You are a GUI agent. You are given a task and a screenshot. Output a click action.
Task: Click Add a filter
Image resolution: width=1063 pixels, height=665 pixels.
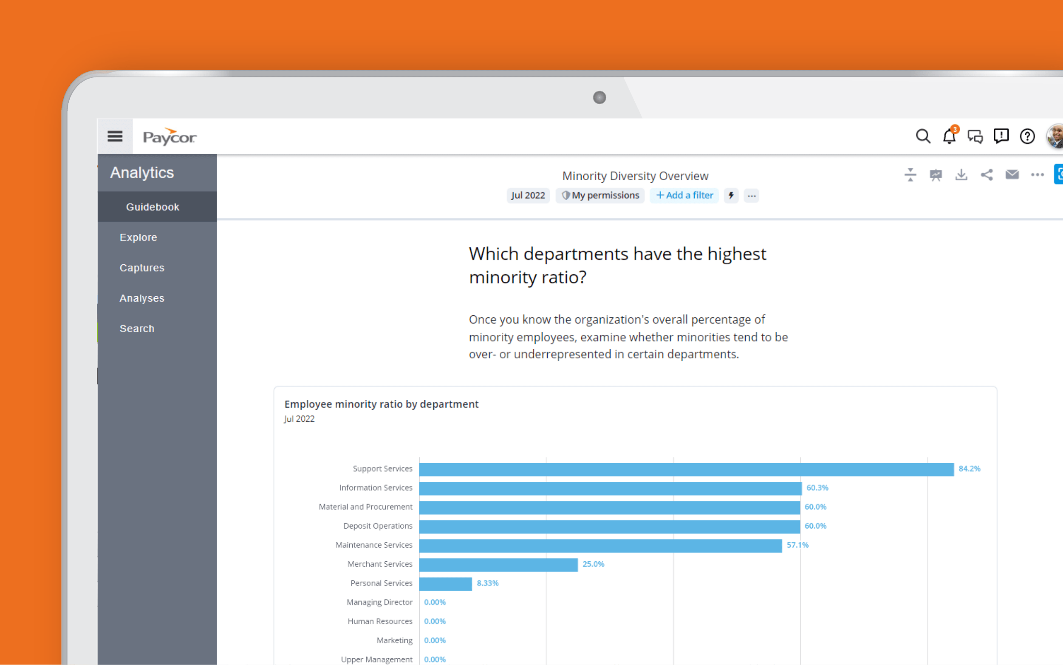pyautogui.click(x=684, y=195)
